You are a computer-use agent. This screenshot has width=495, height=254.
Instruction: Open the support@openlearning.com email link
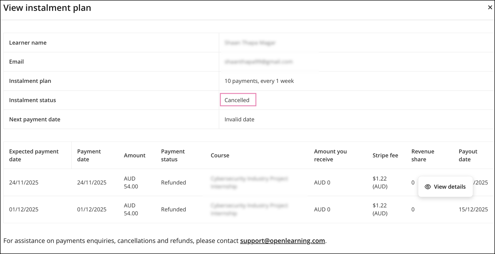pyautogui.click(x=282, y=240)
